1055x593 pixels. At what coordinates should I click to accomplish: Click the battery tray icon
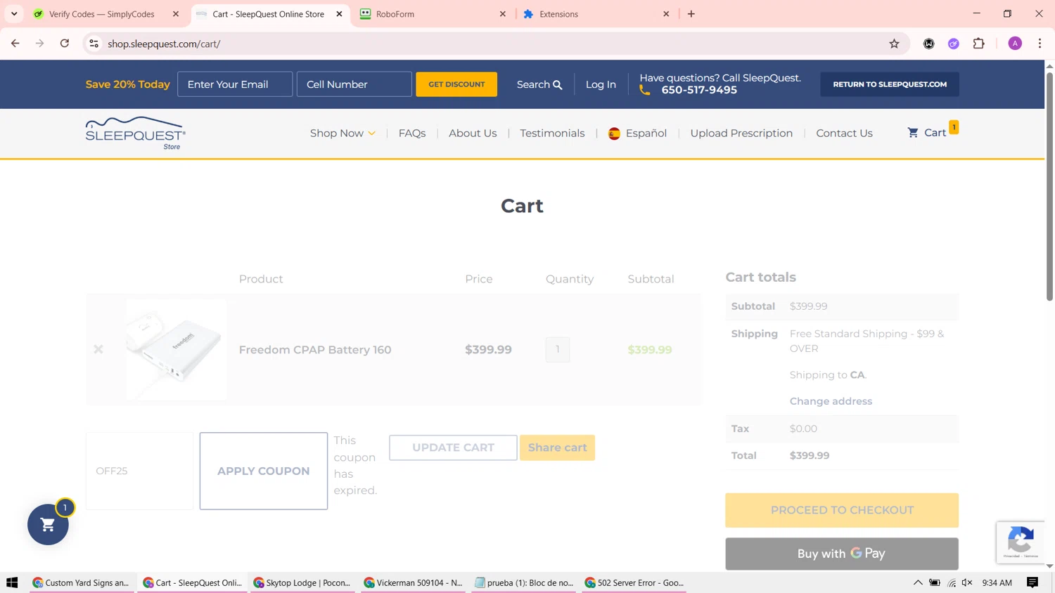point(935,582)
